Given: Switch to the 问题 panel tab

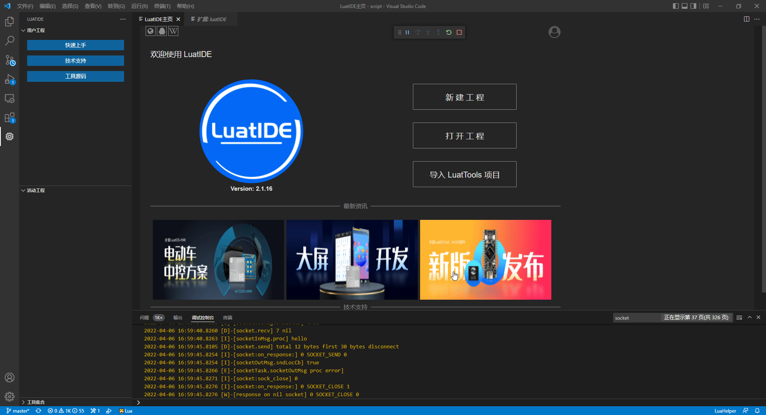Looking at the screenshot, I should 144,318.
